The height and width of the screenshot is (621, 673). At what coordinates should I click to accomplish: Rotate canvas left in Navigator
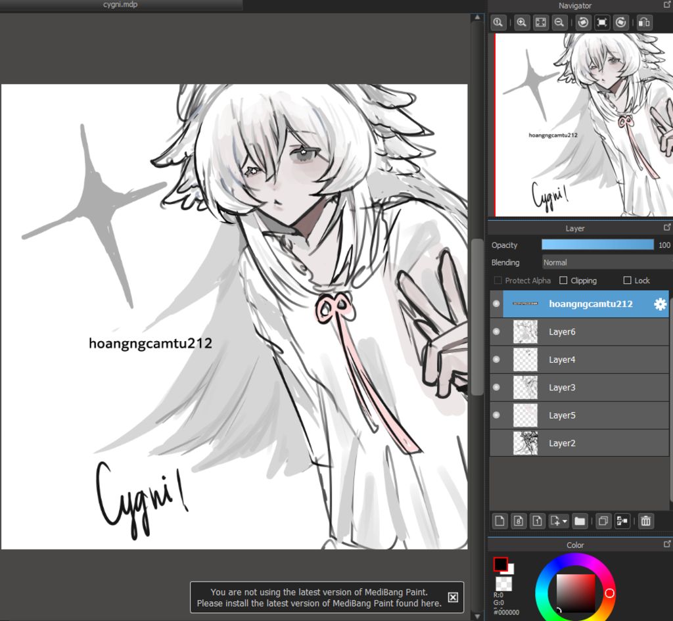click(583, 22)
